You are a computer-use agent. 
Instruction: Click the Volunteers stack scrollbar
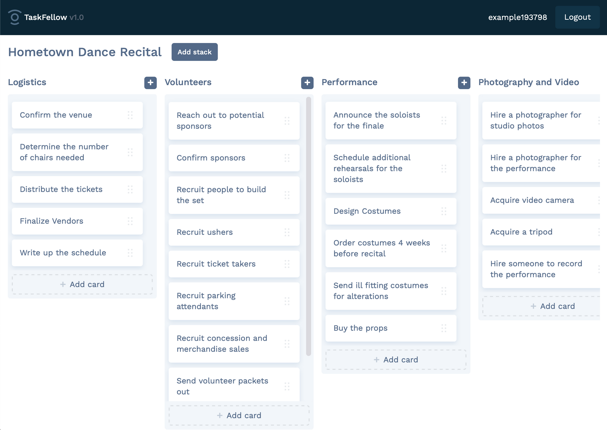point(309,226)
